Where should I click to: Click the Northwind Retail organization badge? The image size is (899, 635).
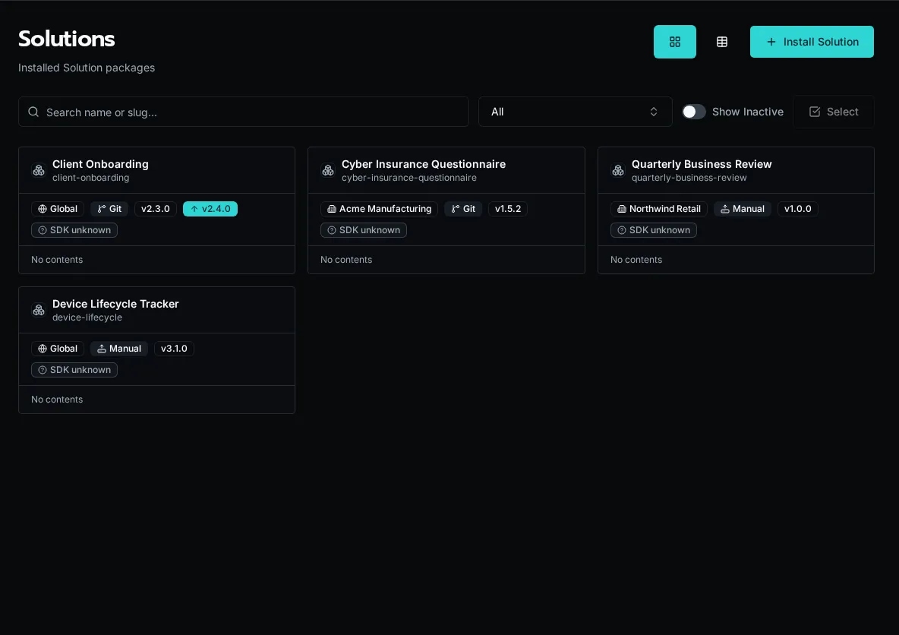659,209
